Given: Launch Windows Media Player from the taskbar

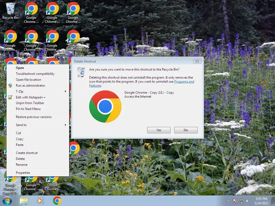Looking at the screenshot, I should coord(40,201).
